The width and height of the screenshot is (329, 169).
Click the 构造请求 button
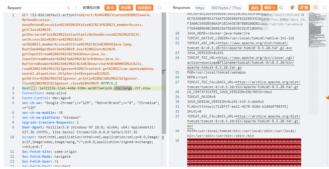coord(144,8)
